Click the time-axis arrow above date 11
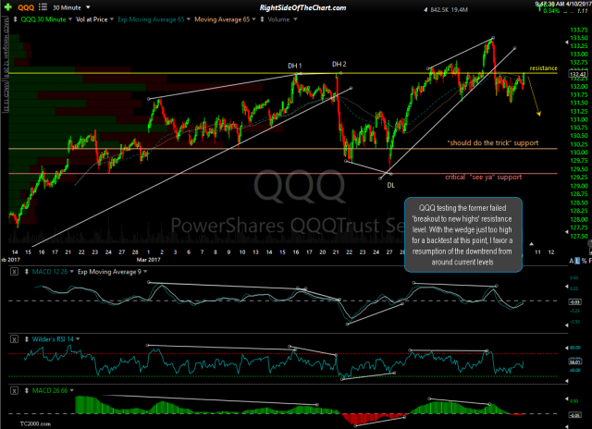The width and height of the screenshot is (592, 429). click(x=532, y=244)
